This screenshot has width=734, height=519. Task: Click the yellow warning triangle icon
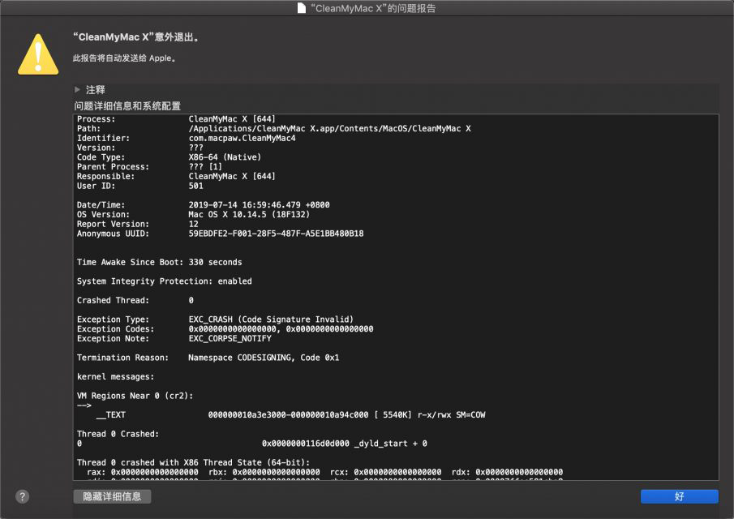tap(36, 52)
